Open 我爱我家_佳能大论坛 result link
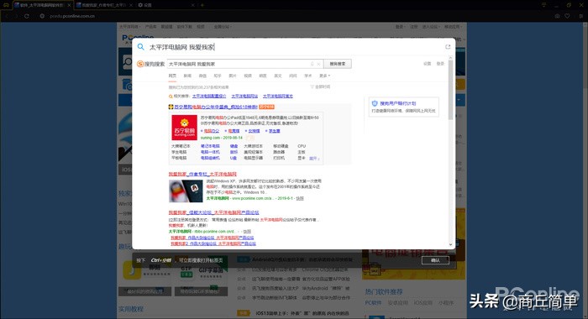Image resolution: width=588 pixels, height=319 pixels. [213, 212]
